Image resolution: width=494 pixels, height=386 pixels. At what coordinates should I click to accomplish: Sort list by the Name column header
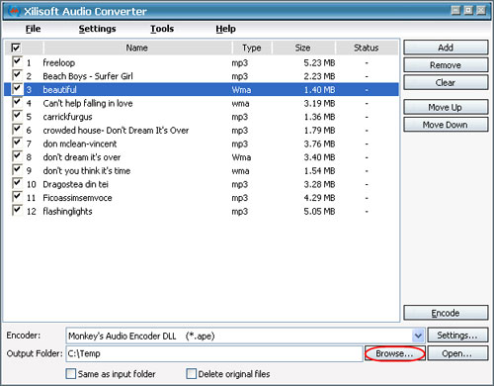pyautogui.click(x=137, y=48)
